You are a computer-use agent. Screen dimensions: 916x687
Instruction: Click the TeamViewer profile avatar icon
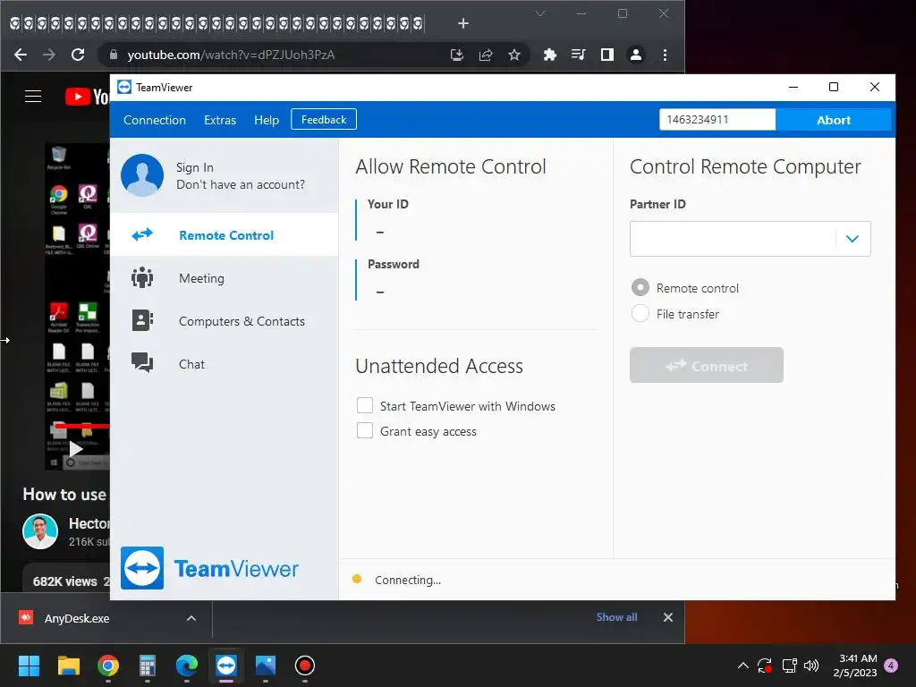point(142,175)
